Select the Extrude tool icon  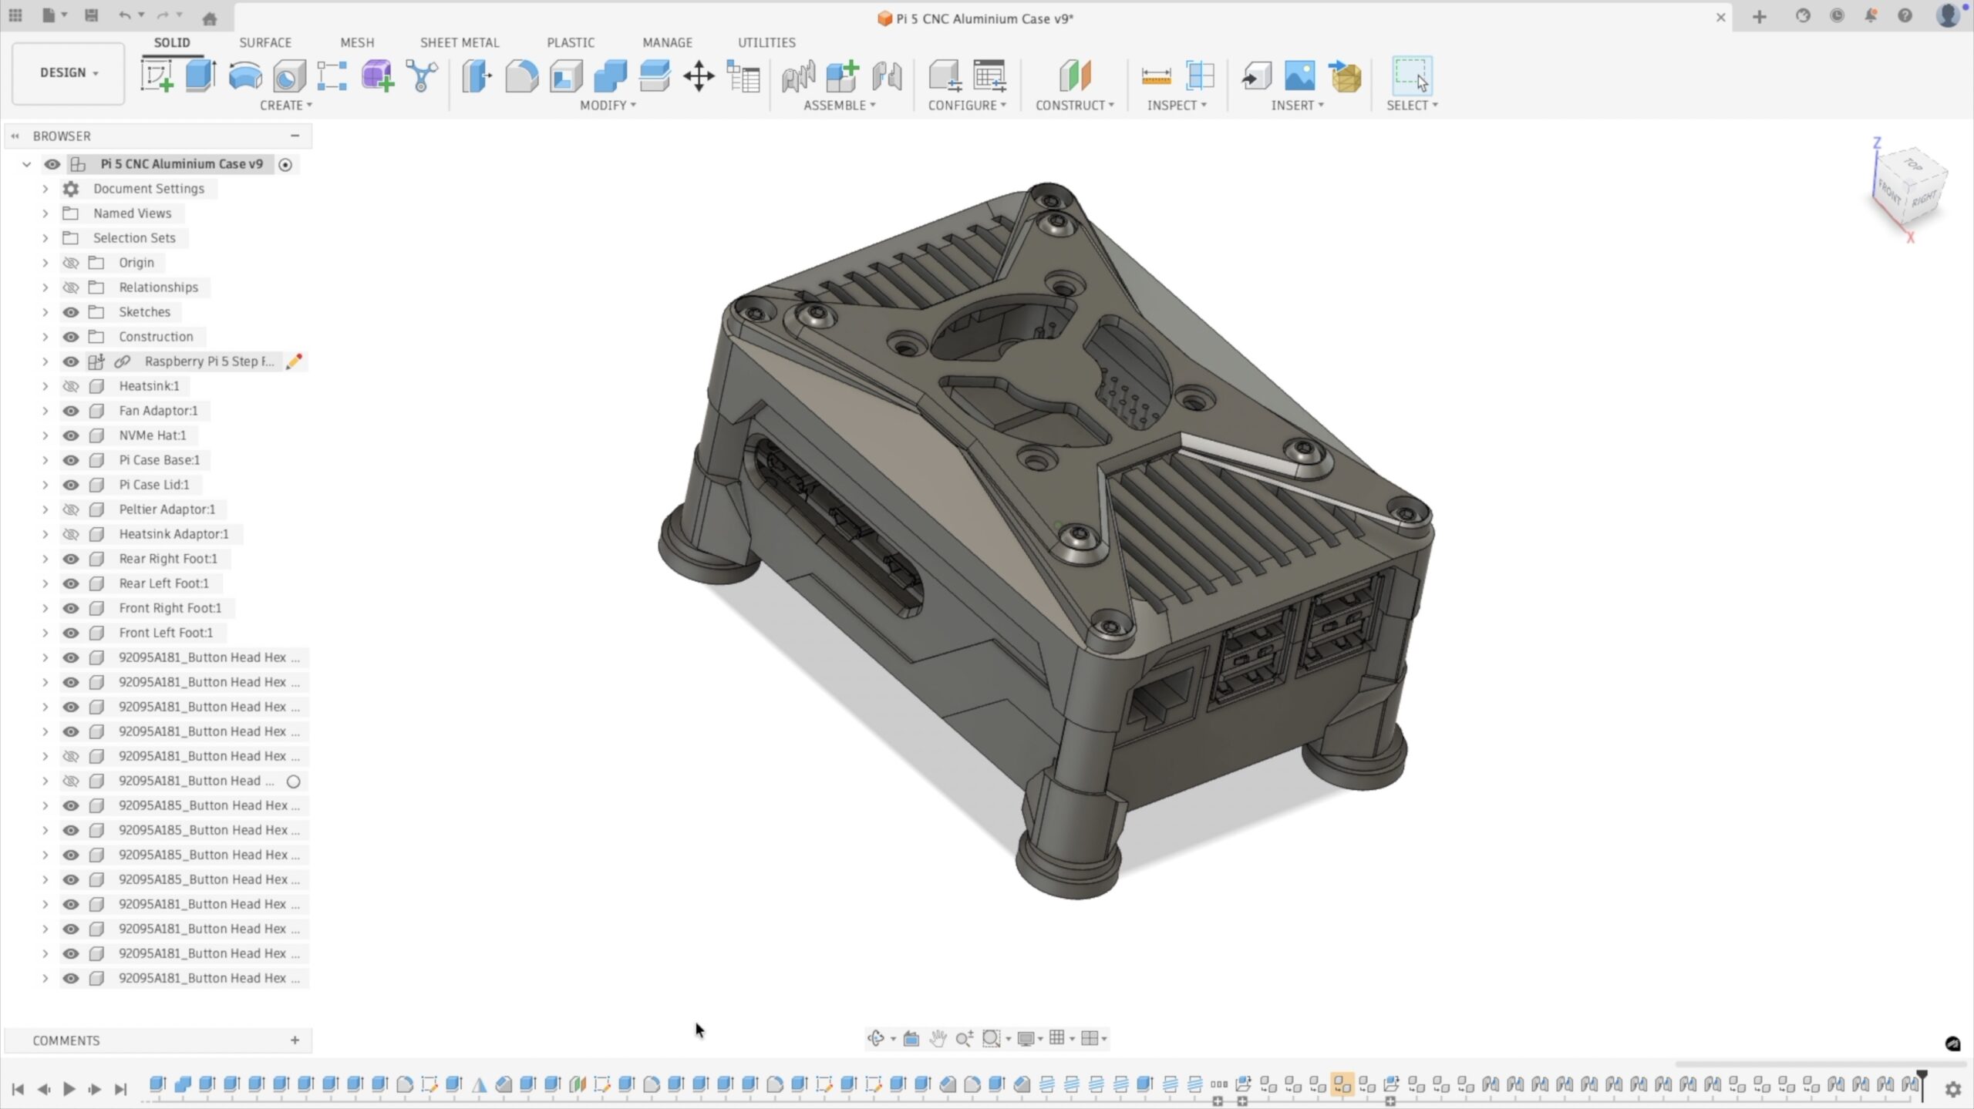200,76
